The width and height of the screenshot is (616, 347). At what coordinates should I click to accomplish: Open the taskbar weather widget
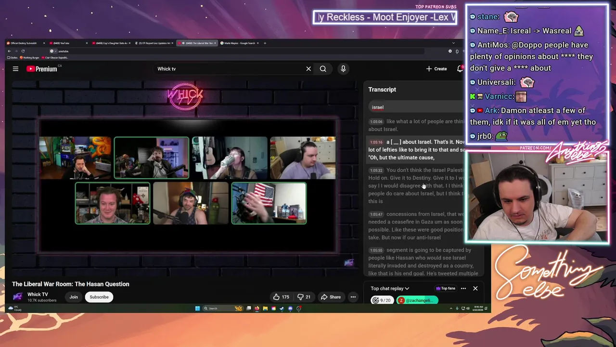pyautogui.click(x=15, y=308)
